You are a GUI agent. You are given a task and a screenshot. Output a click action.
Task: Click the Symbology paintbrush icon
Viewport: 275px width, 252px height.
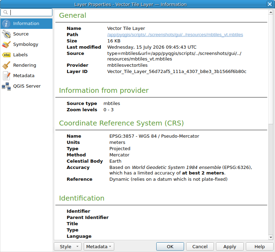pos(6,44)
